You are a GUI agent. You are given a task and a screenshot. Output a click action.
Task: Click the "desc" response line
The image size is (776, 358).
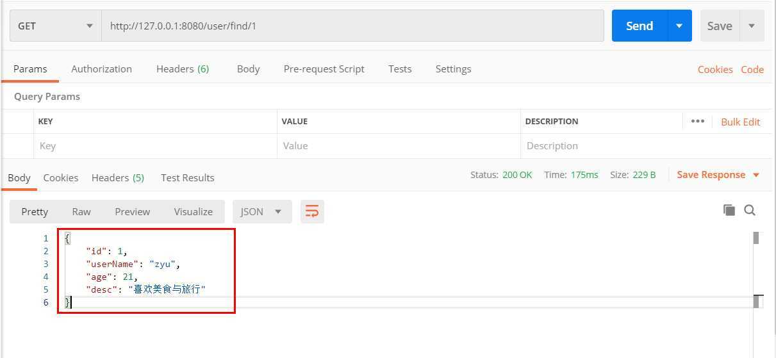[x=146, y=289]
